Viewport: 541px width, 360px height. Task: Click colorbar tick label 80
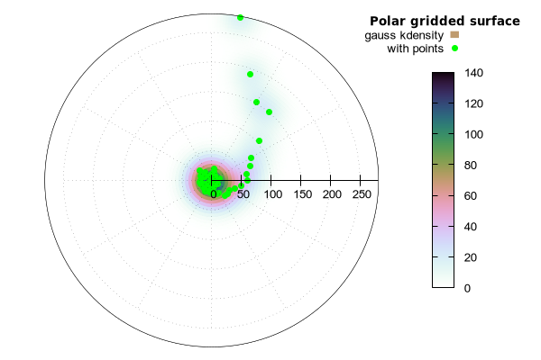click(471, 165)
